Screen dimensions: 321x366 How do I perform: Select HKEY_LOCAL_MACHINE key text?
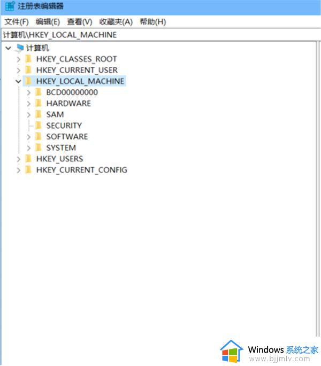coord(80,81)
